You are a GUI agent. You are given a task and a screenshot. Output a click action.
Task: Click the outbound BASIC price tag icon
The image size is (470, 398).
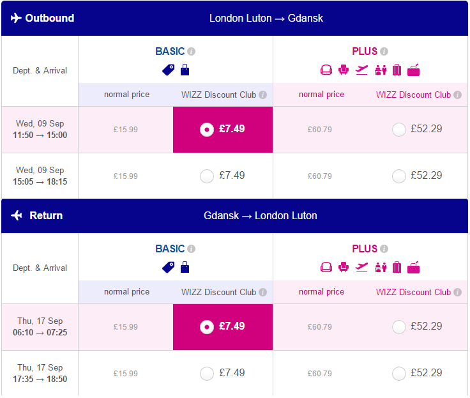168,70
